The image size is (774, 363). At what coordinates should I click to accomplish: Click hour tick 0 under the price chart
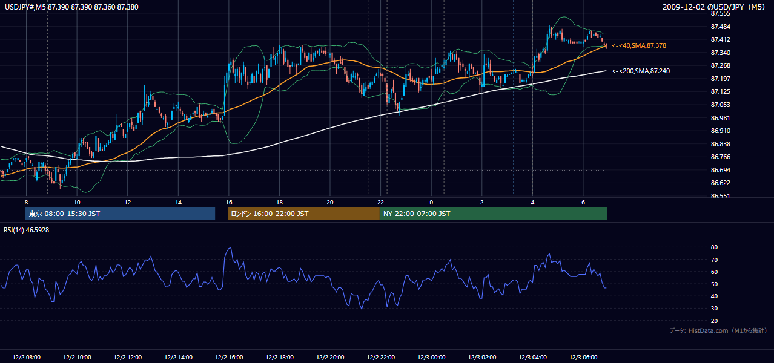click(x=431, y=202)
